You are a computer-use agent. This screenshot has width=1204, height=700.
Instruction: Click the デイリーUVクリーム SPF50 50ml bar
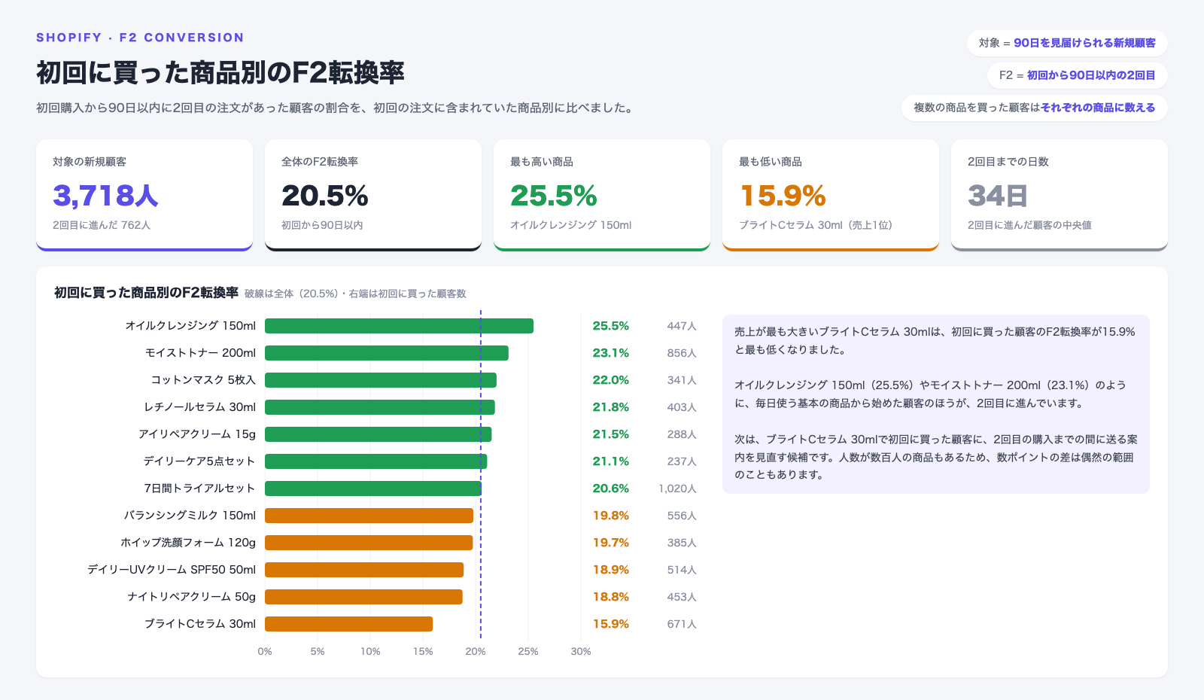(364, 570)
